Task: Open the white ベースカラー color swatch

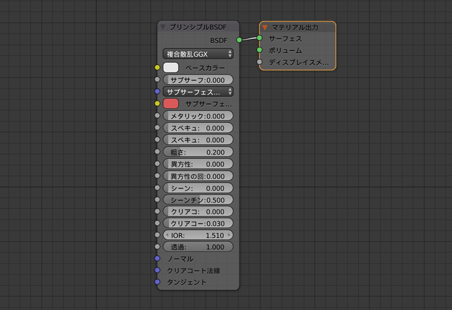Action: coord(171,67)
